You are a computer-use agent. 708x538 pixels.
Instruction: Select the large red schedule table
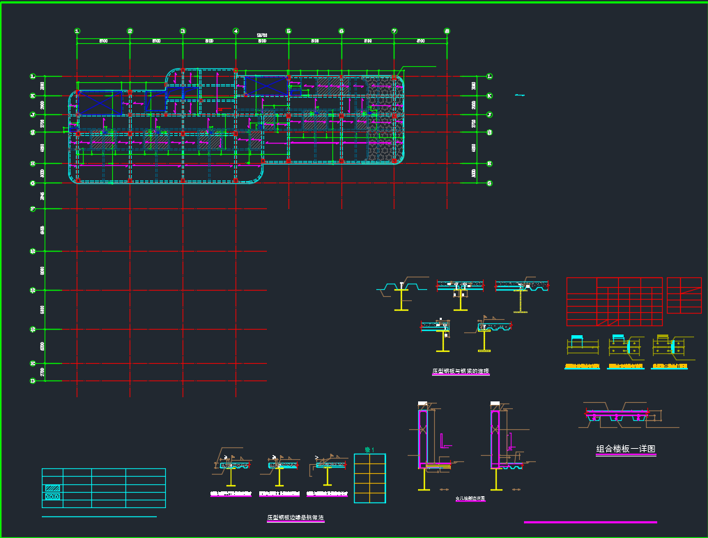pyautogui.click(x=615, y=302)
